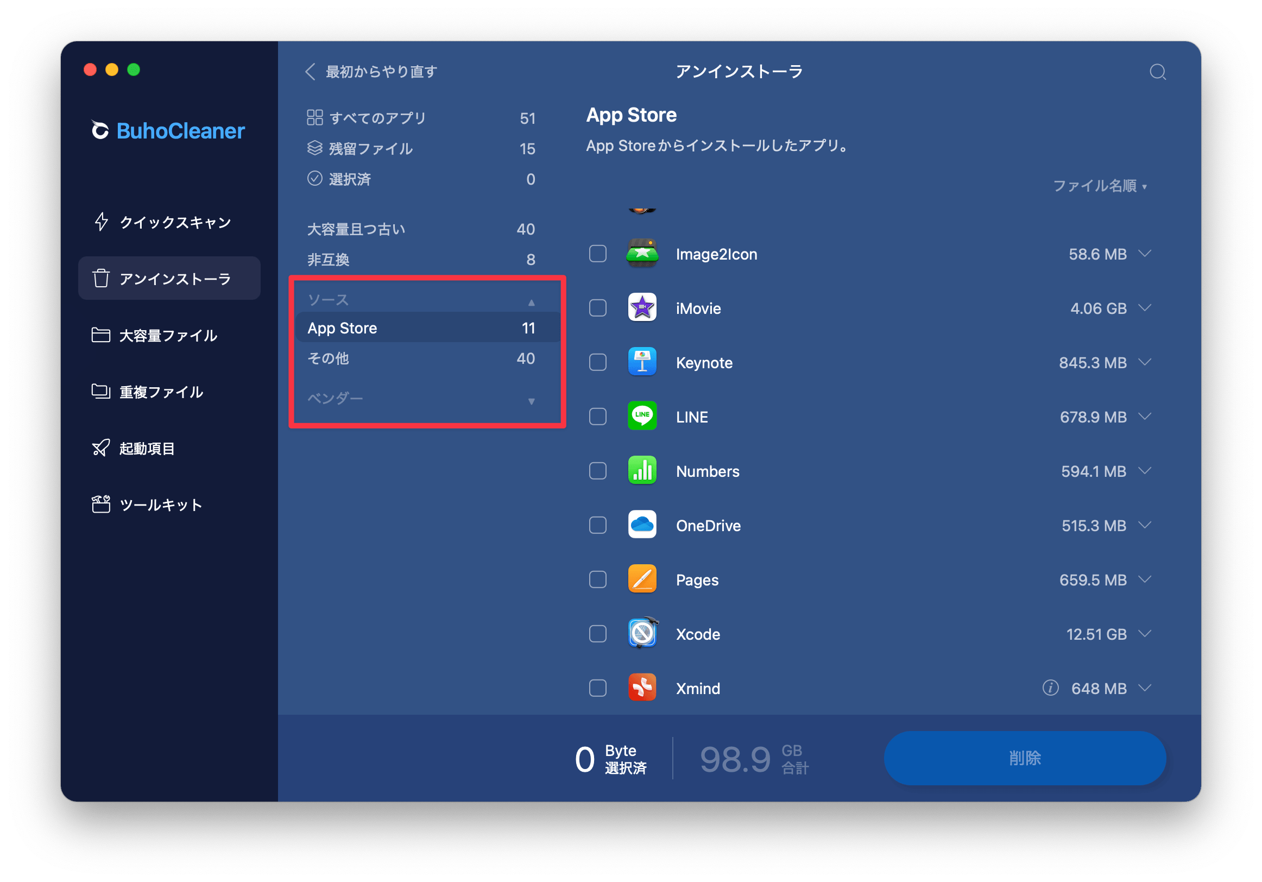Click the leftover files stack icon
Screen dimensions: 1262x882
tap(314, 148)
